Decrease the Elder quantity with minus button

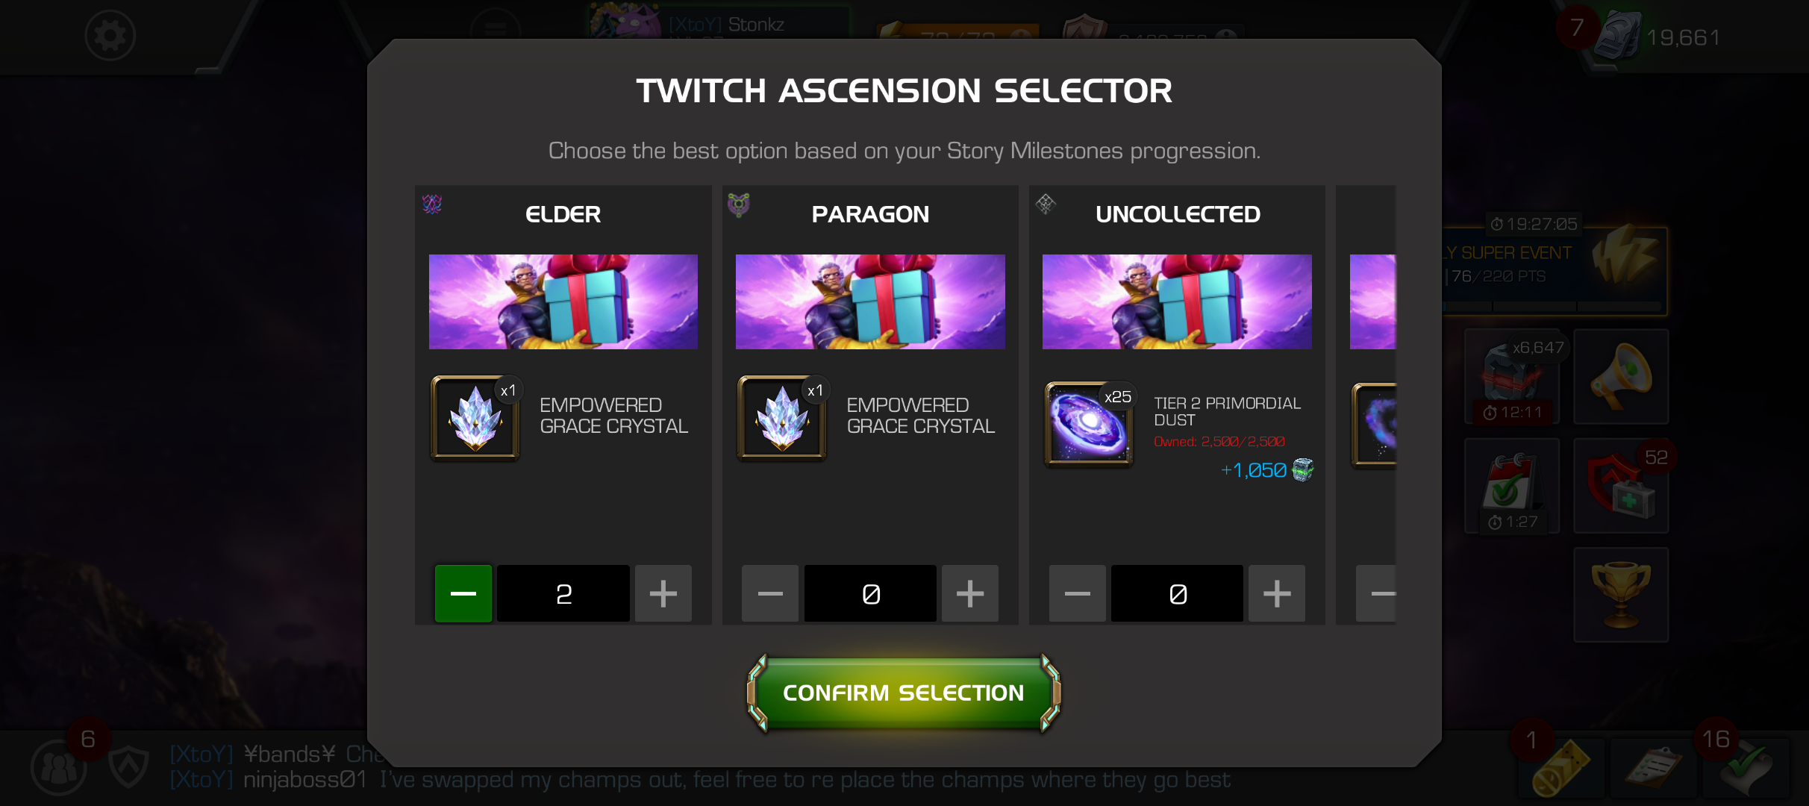click(463, 593)
